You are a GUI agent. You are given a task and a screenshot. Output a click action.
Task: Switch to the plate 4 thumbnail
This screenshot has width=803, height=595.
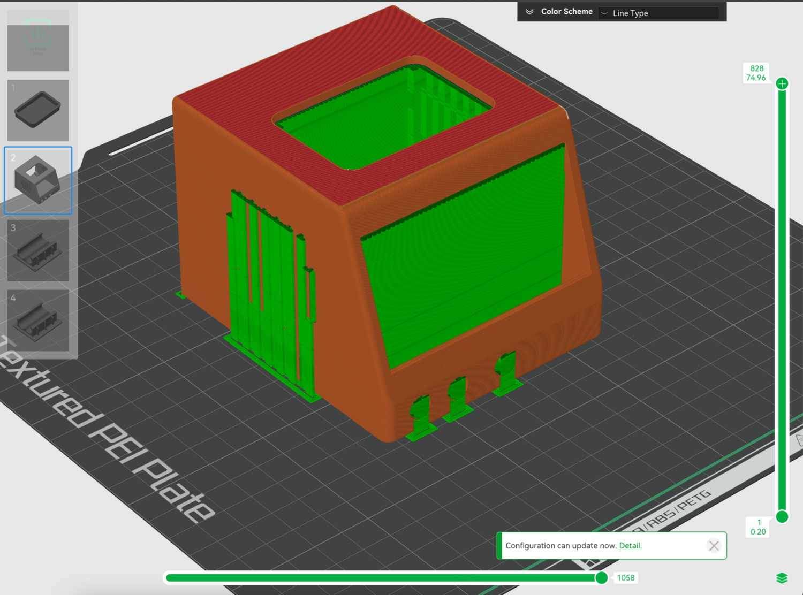click(x=38, y=321)
